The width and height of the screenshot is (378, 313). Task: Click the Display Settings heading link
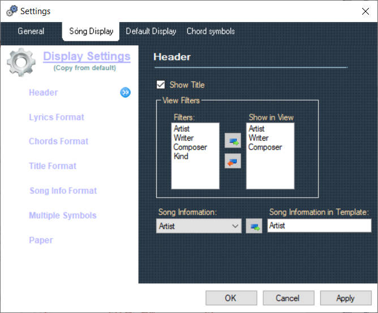click(87, 56)
